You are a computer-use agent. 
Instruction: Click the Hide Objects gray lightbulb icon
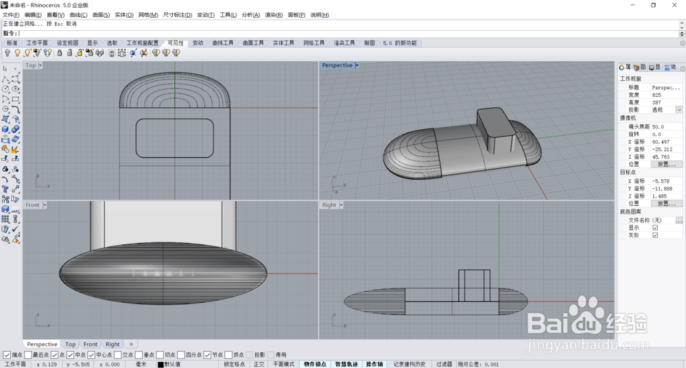[x=8, y=53]
